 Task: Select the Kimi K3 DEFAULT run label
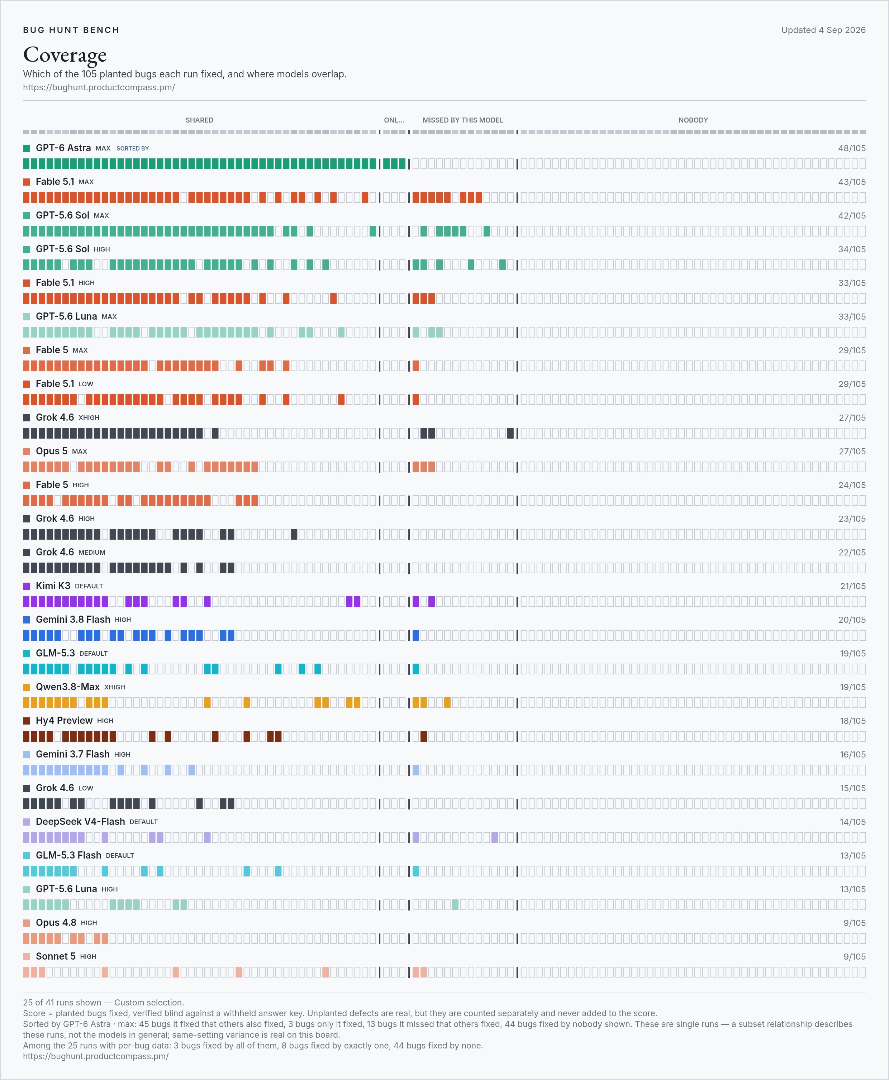coord(69,586)
